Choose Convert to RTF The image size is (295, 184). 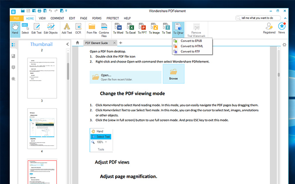click(192, 51)
